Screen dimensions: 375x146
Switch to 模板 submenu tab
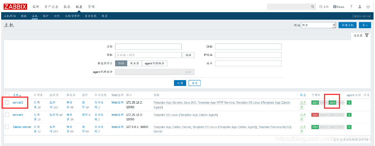click(24, 16)
